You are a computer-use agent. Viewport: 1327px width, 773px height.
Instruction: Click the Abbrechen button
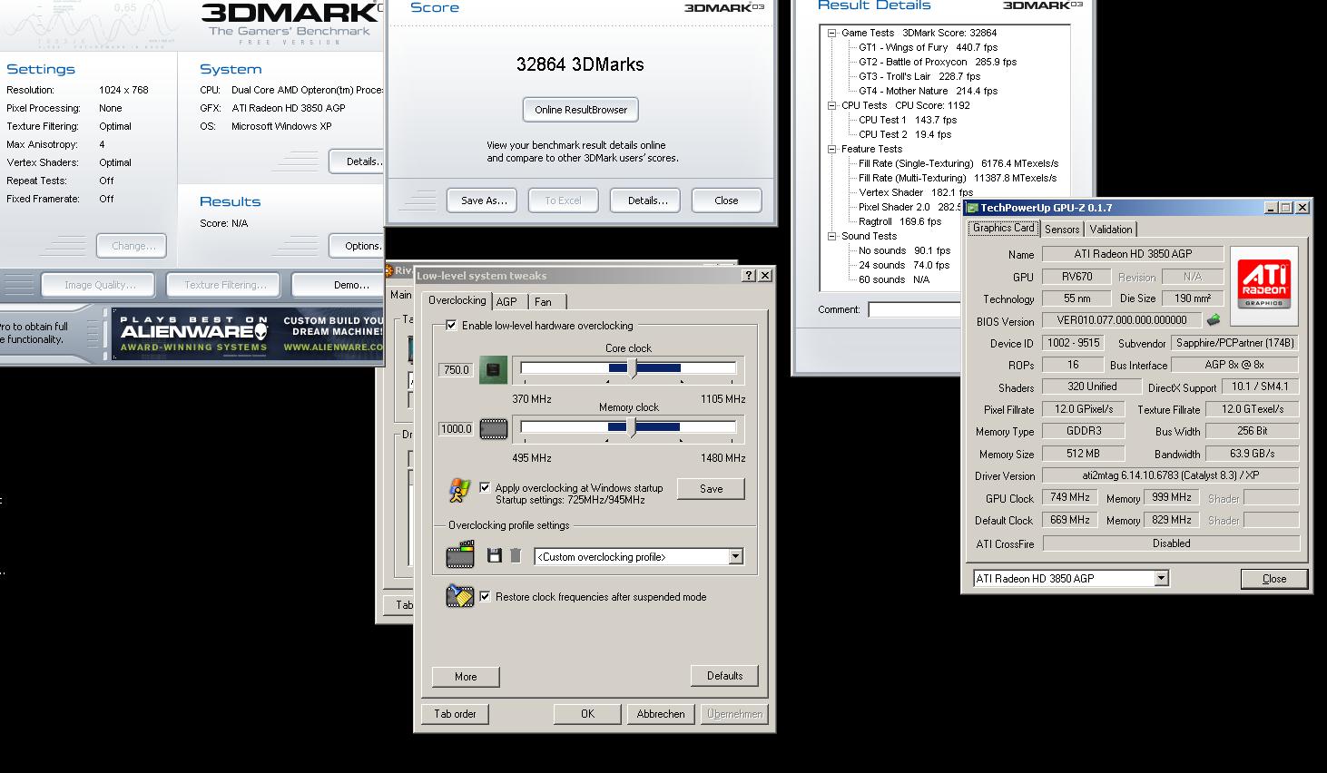[x=661, y=714]
